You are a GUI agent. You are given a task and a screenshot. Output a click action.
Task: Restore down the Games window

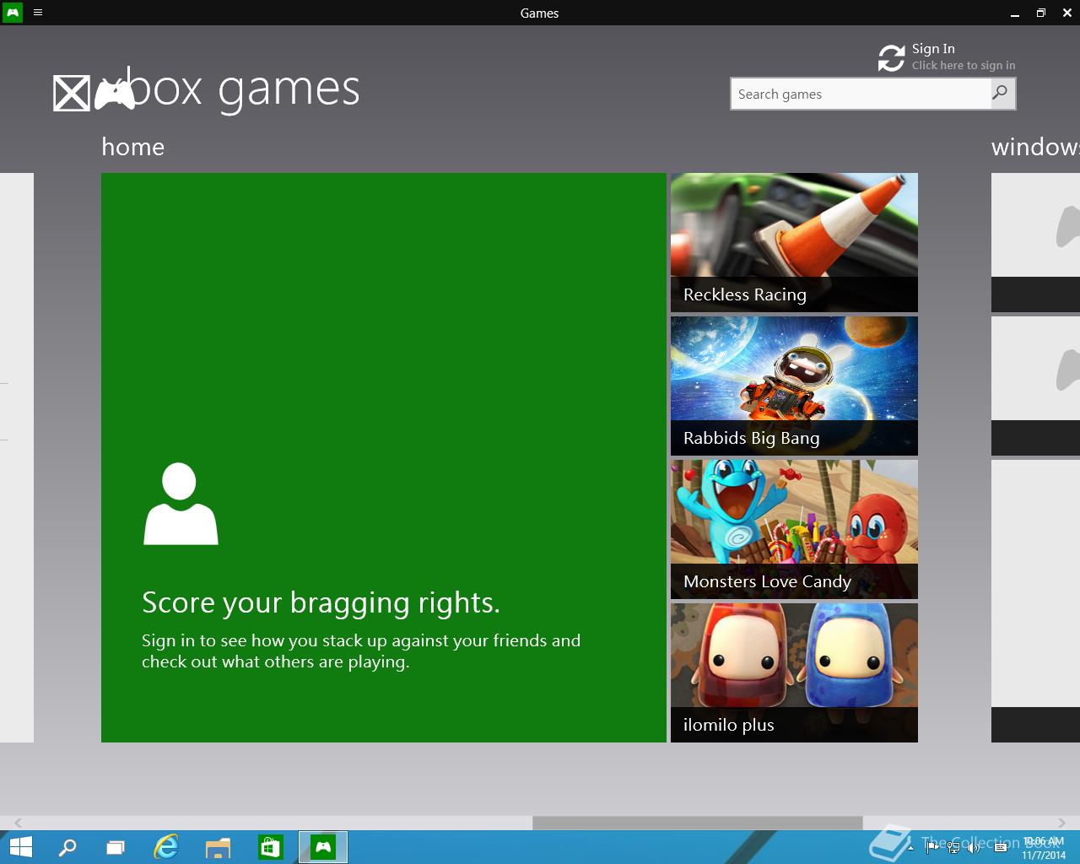pos(1041,13)
